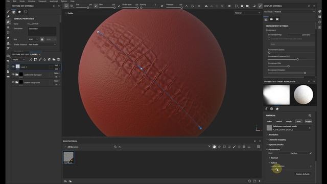
Task: Toggle the height channel in Material
Action: (x=308, y=121)
